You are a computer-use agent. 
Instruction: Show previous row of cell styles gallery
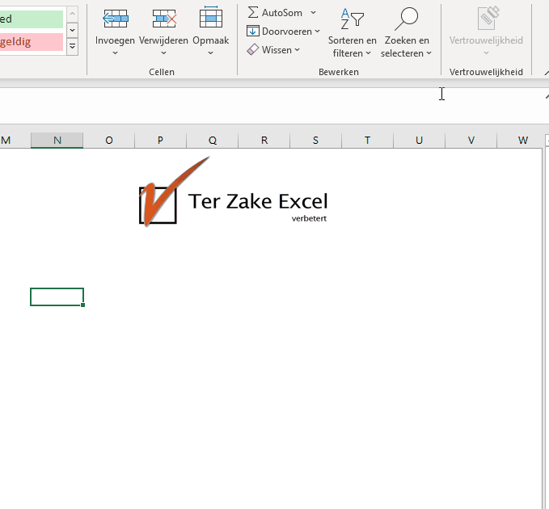coord(73,14)
